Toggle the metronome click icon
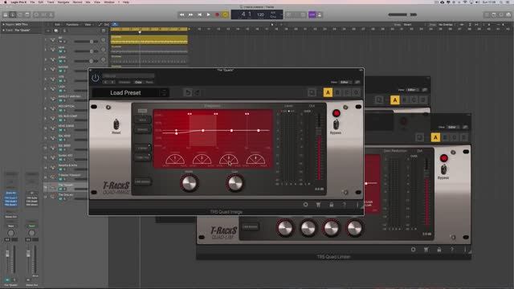This screenshot has height=289, width=514. pos(320,14)
